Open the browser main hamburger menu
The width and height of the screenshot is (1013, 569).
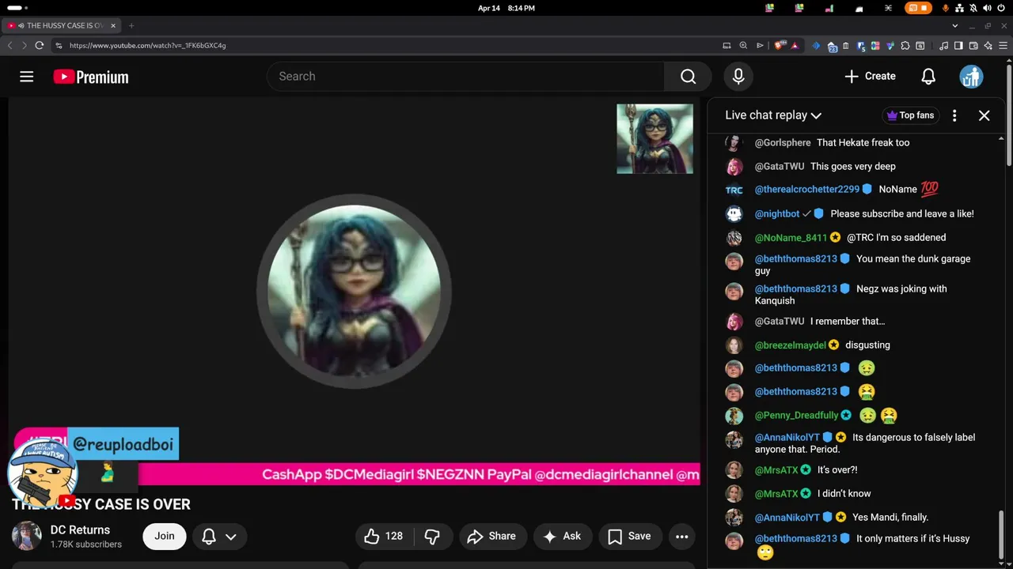[1004, 45]
